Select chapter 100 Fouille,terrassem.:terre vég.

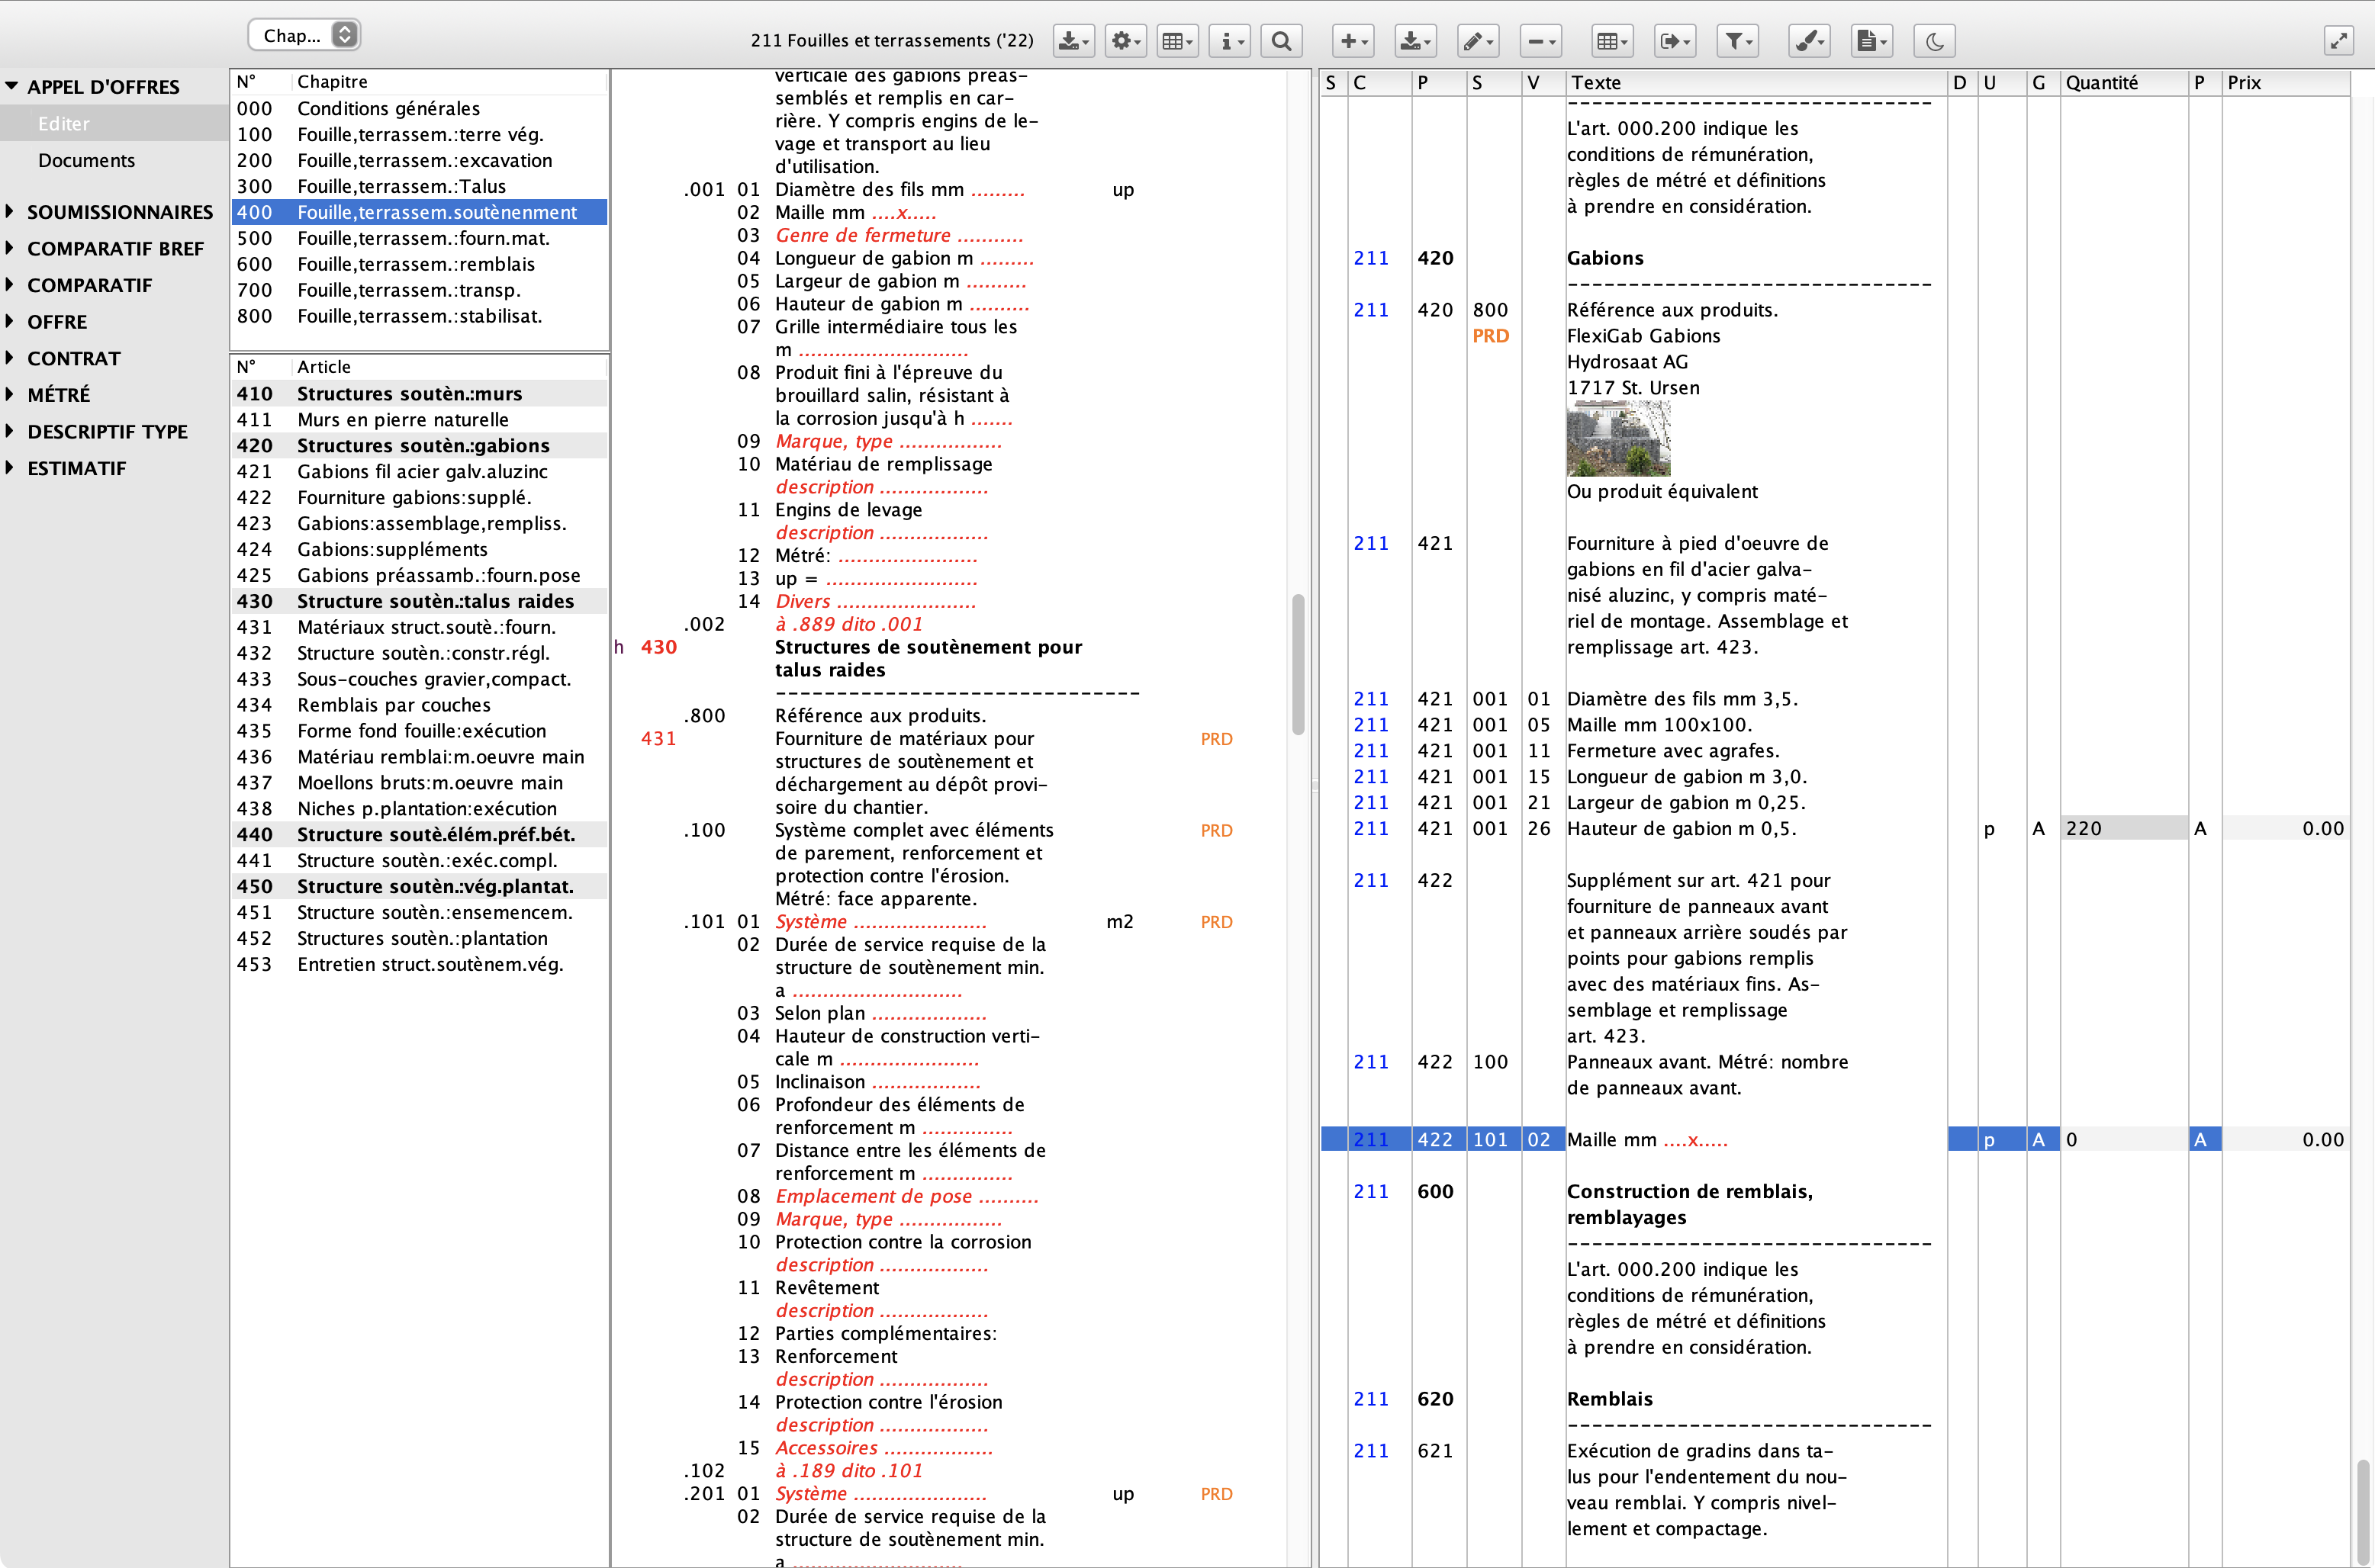coord(419,134)
